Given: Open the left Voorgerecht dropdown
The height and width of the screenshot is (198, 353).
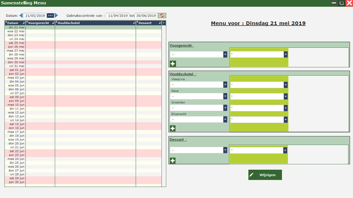Looking at the screenshot, I should pos(225,54).
